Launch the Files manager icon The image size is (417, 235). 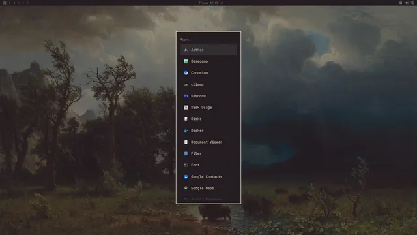[186, 153]
